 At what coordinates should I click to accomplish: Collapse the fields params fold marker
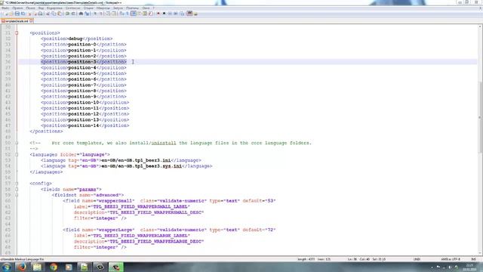coord(17,189)
